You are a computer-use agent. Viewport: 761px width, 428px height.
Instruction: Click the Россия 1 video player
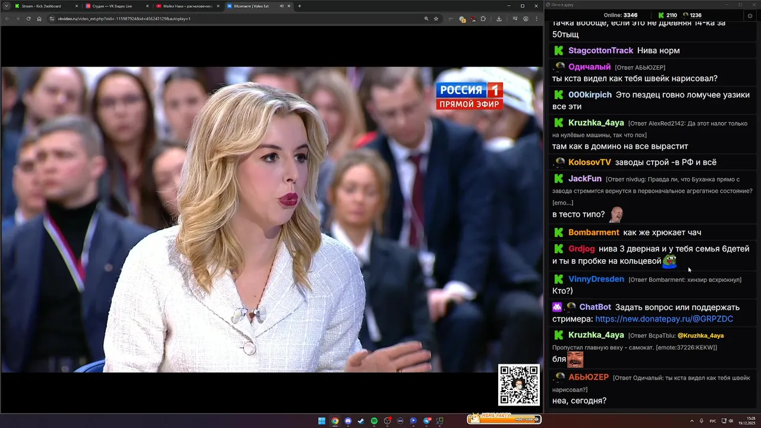[272, 219]
